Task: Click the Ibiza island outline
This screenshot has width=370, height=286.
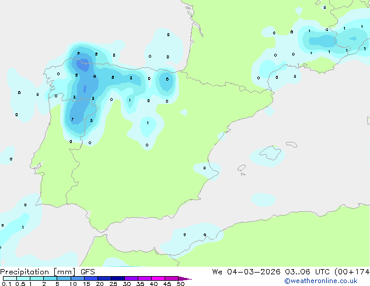Action: click(x=242, y=168)
